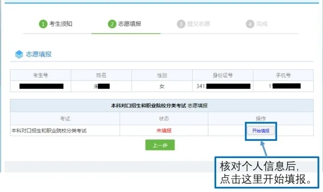Click exam row 本科对口招生和职业院校分类考试
The height and width of the screenshot is (192, 323).
pos(49,131)
